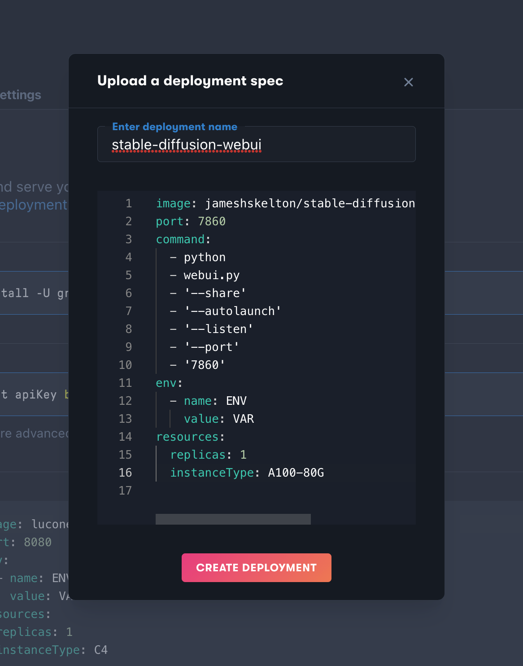
Task: Click the 'Enter deployment name' label
Action: [x=174, y=127]
